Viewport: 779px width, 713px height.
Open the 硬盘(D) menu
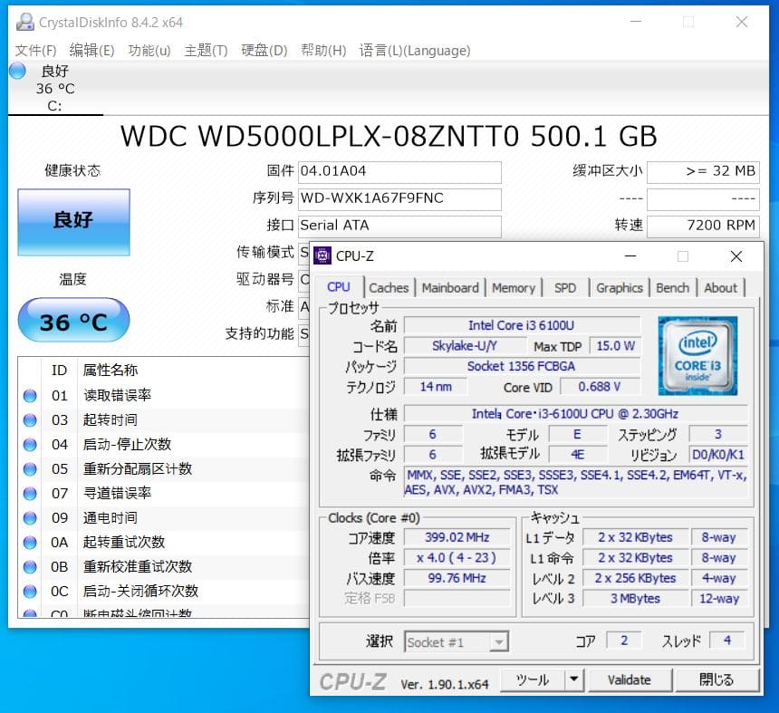(264, 50)
